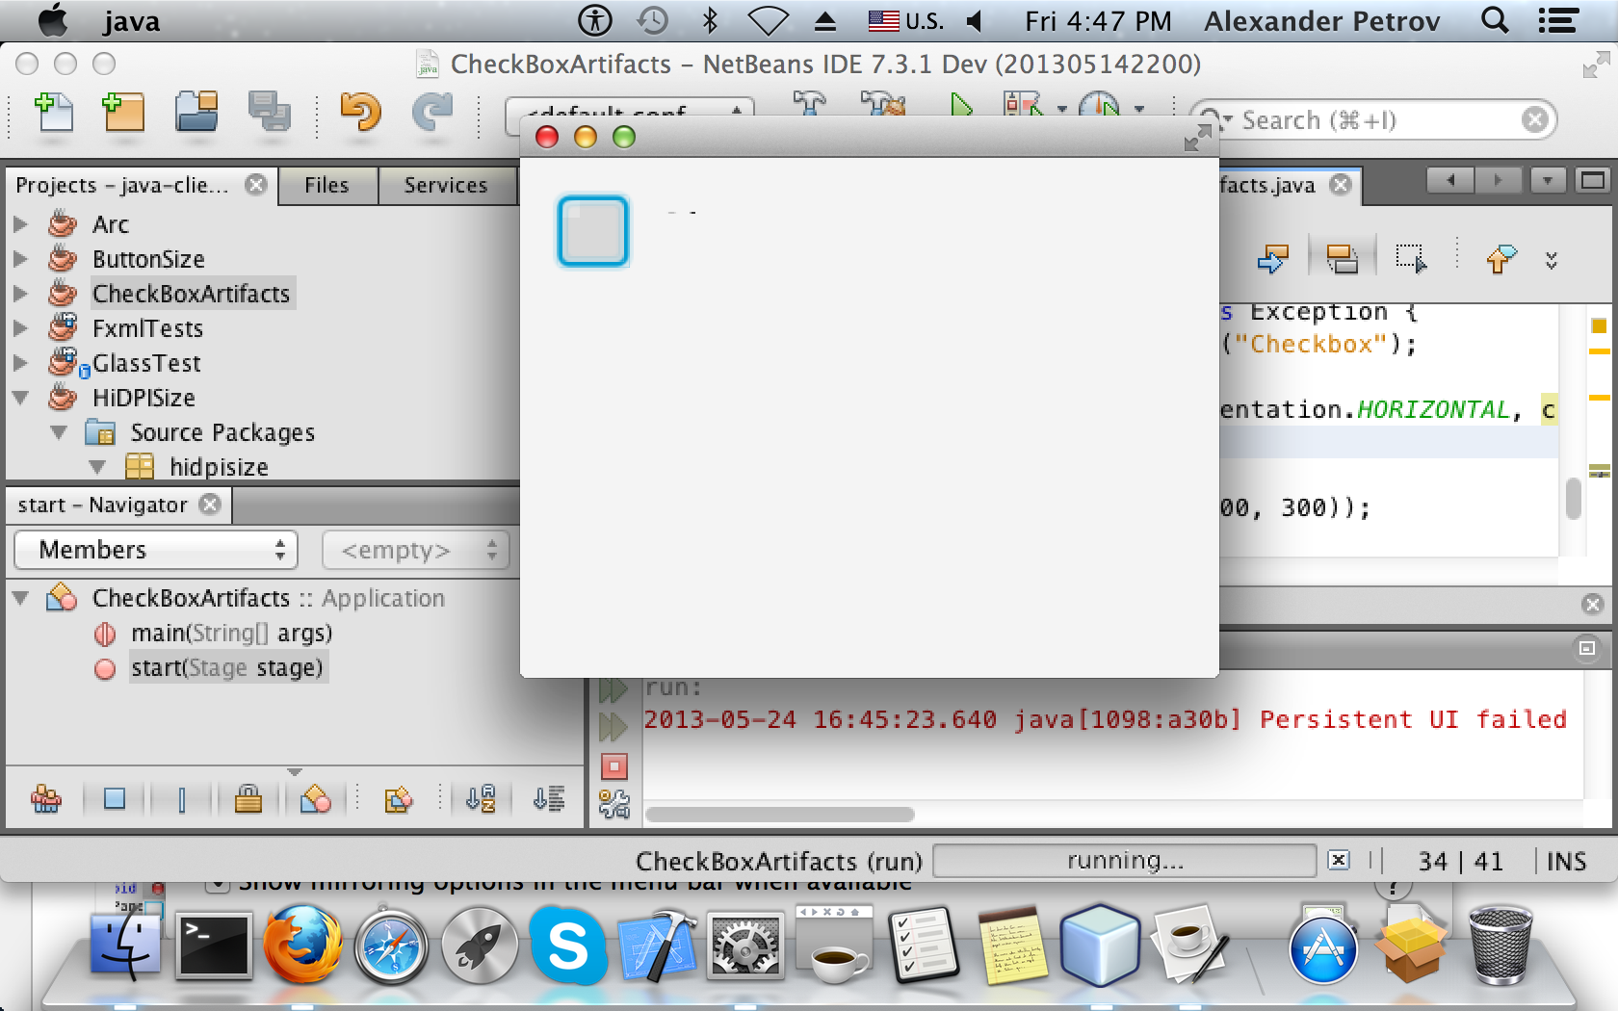The image size is (1618, 1011).
Task: Open output settings wrench icon
Action: (613, 803)
